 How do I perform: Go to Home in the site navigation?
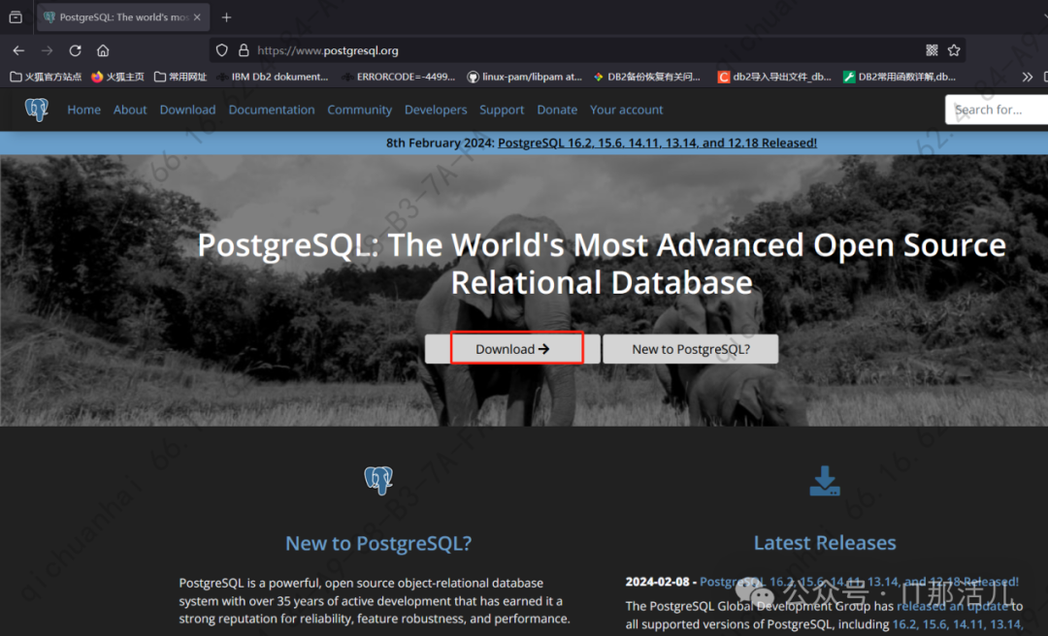(84, 110)
